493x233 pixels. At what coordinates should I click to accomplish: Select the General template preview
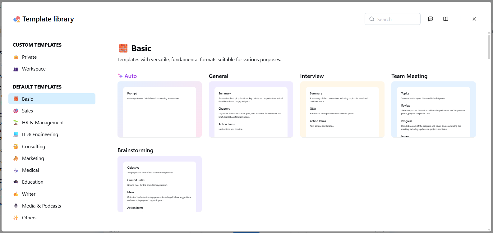coord(251,109)
